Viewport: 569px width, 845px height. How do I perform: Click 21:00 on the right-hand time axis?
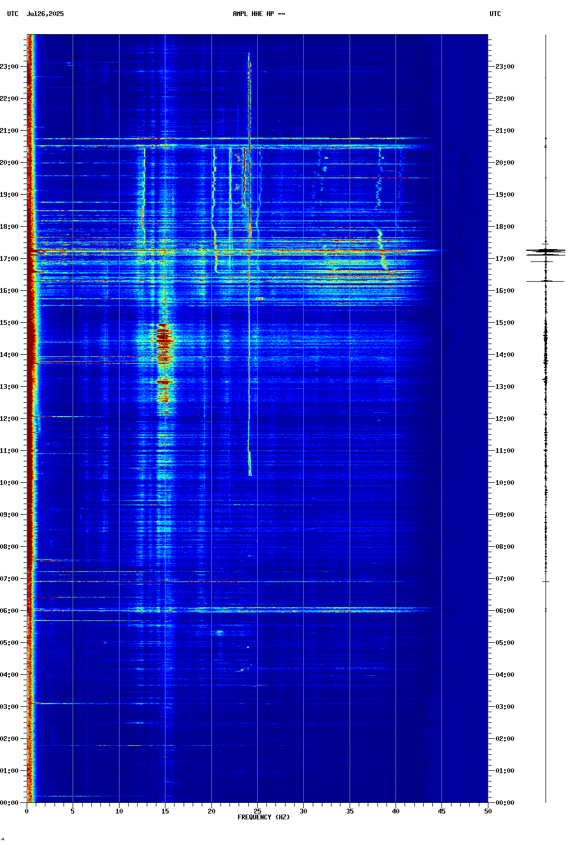click(x=505, y=131)
